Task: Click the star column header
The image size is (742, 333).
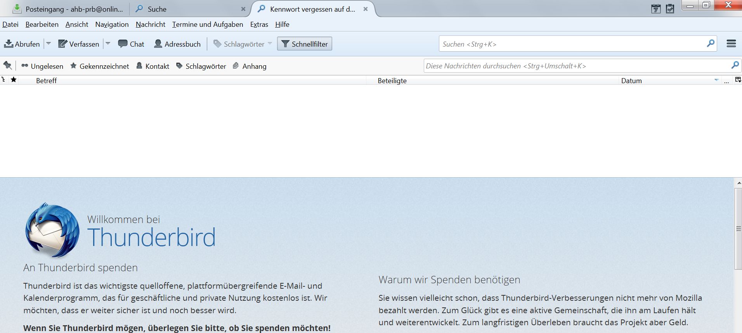Action: [14, 80]
